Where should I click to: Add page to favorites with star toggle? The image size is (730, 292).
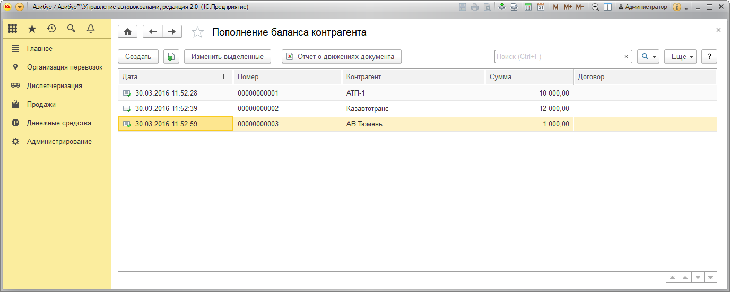(x=197, y=32)
